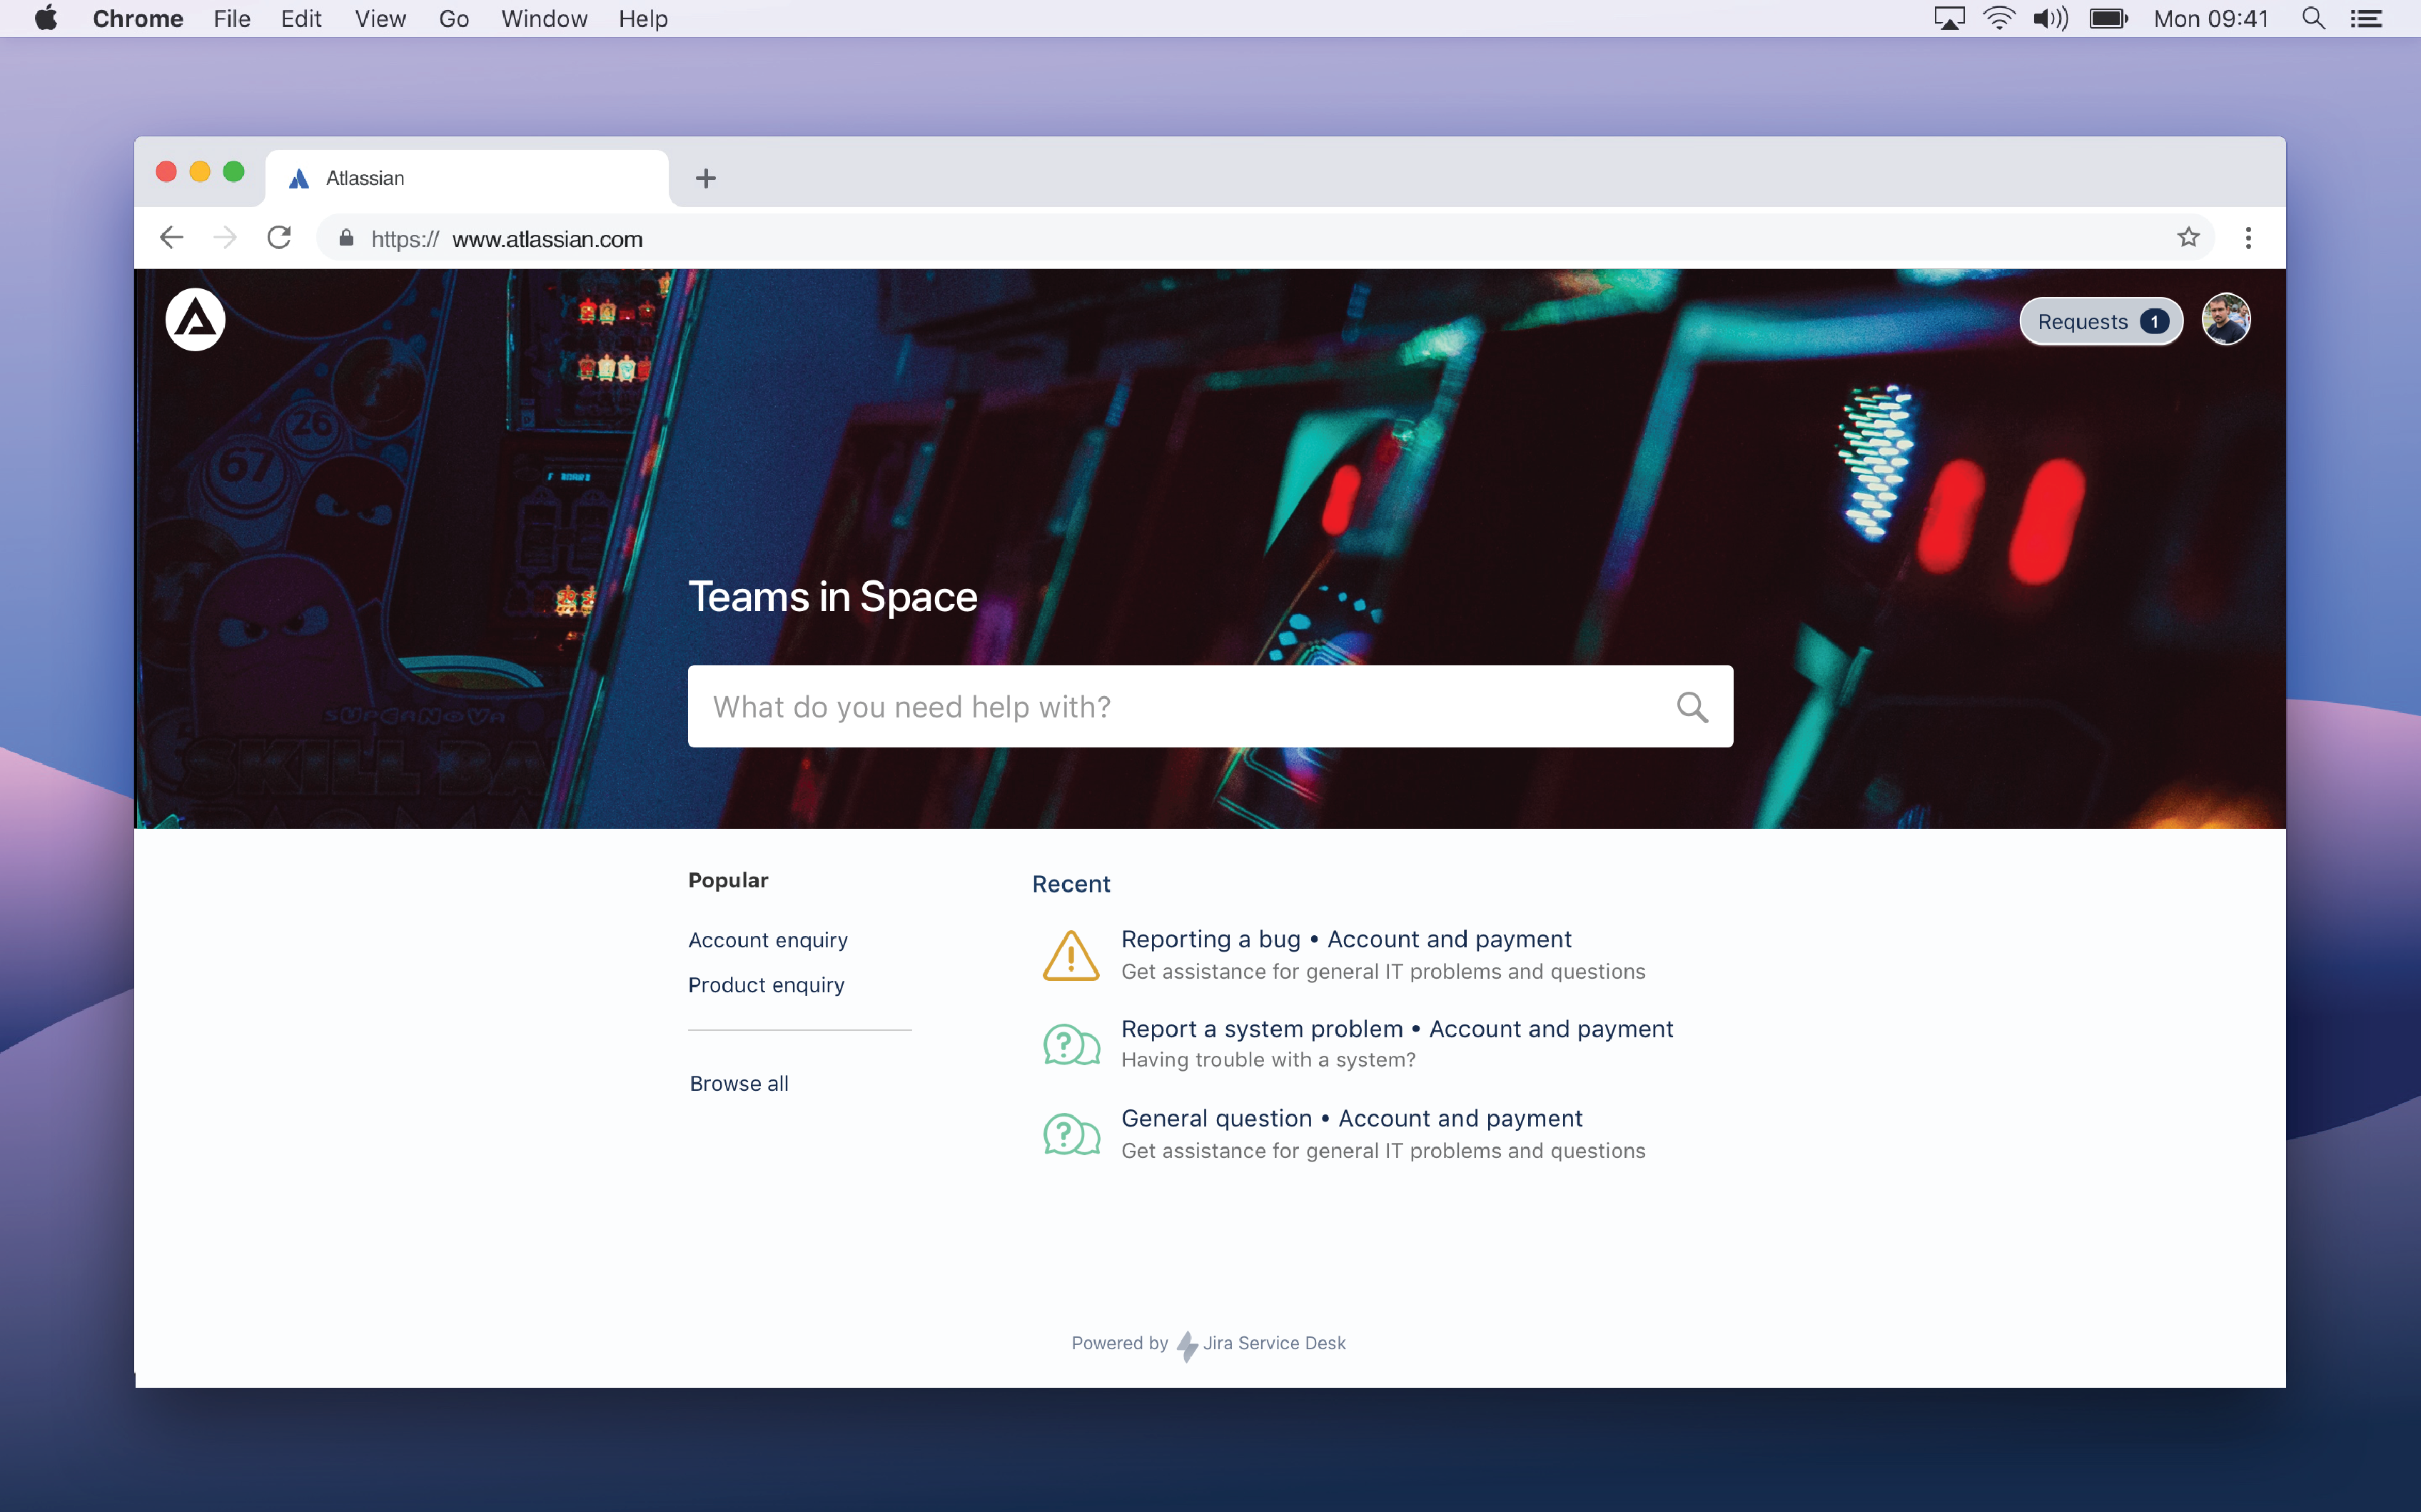This screenshot has width=2421, height=1512.
Task: Click the general question chat bubble icon
Action: [x=1068, y=1134]
